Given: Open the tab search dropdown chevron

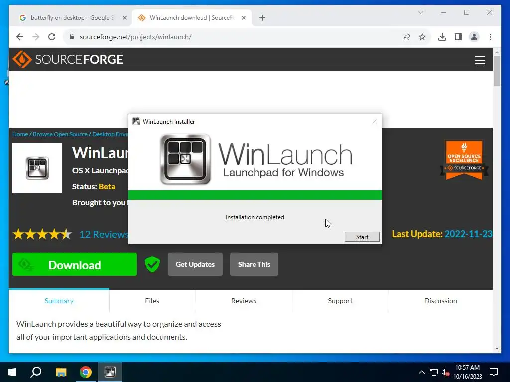Looking at the screenshot, I should [420, 12].
